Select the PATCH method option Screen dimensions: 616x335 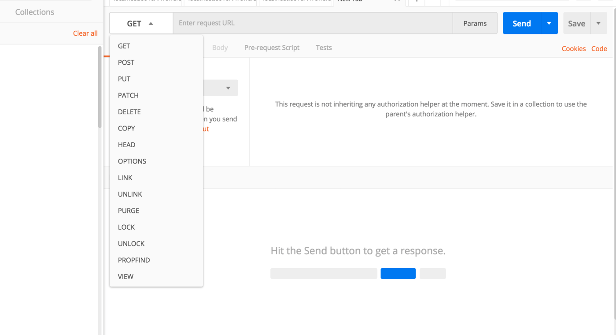point(128,95)
